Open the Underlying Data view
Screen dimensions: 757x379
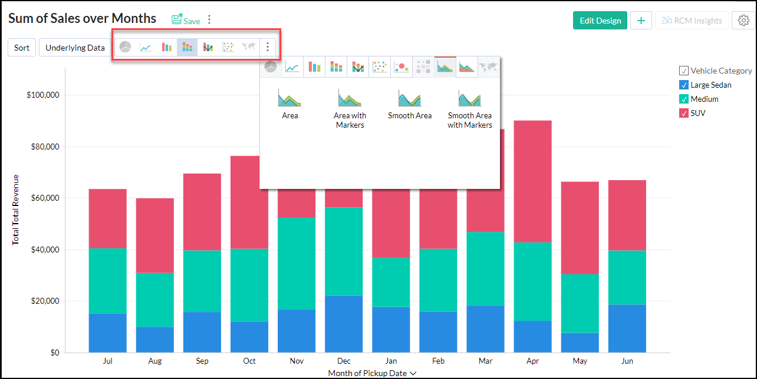75,48
